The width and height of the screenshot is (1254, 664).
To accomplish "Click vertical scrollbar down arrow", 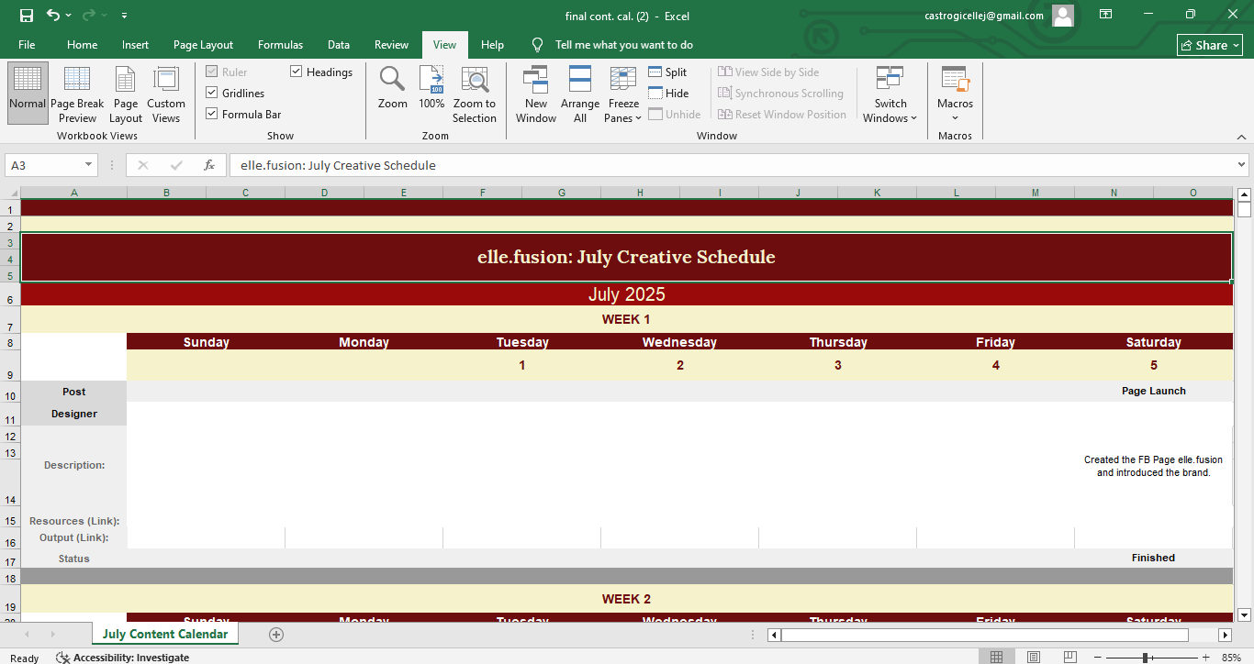I will tap(1244, 614).
